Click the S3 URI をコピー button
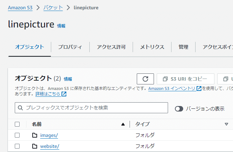233x152 pixels. (186, 79)
